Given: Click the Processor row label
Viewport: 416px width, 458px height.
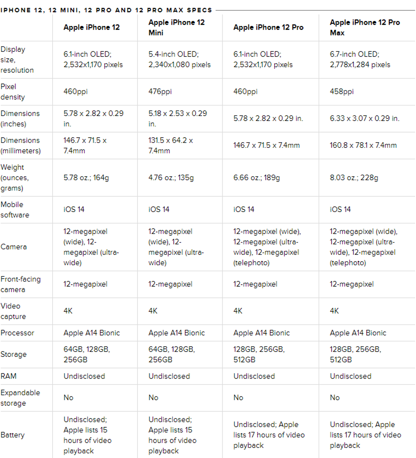Looking at the screenshot, I should click(17, 333).
